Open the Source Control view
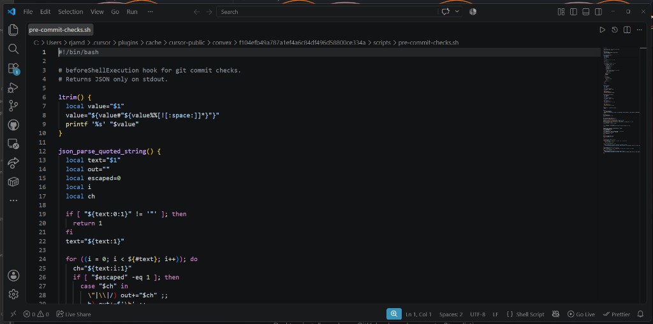 point(13,106)
